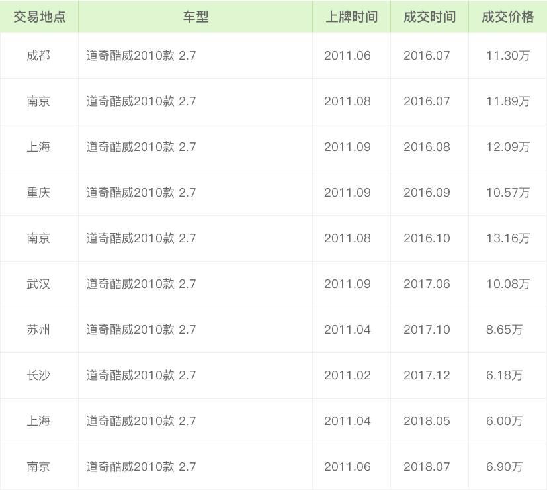This screenshot has width=547, height=490.
Task: Select 南京 in the 11.89万 row
Action: [x=38, y=101]
